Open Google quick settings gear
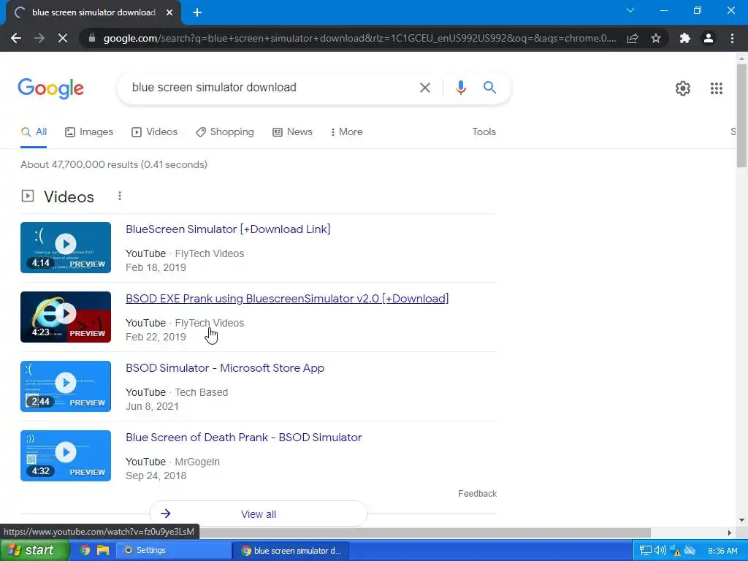 [683, 88]
